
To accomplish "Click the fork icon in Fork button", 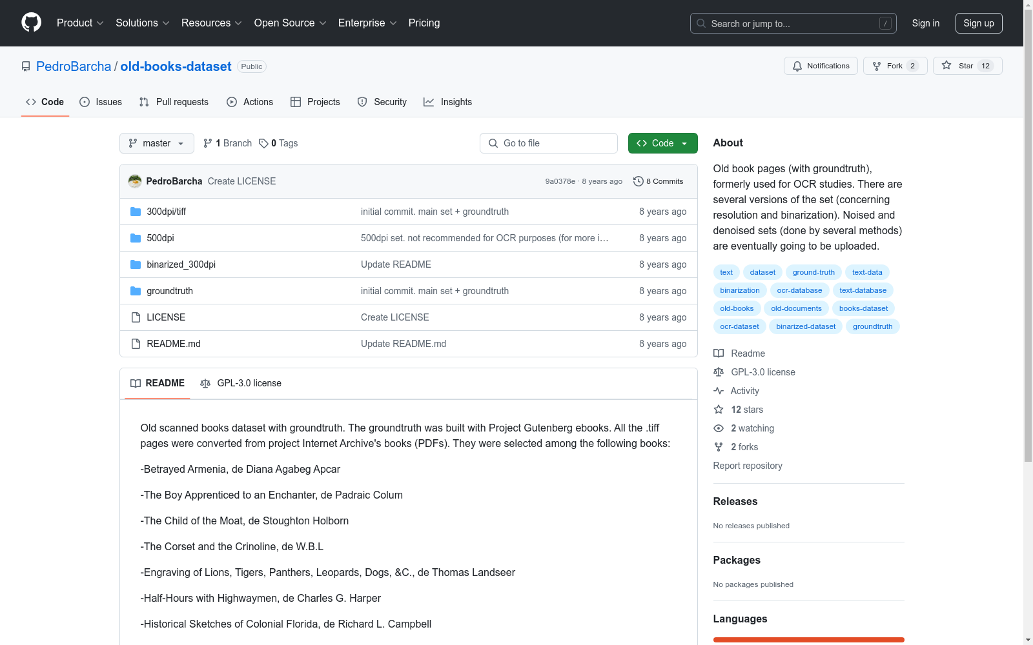I will (877, 66).
